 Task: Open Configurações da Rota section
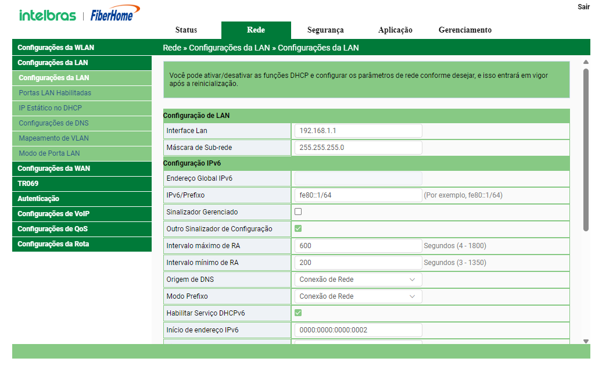(82, 244)
